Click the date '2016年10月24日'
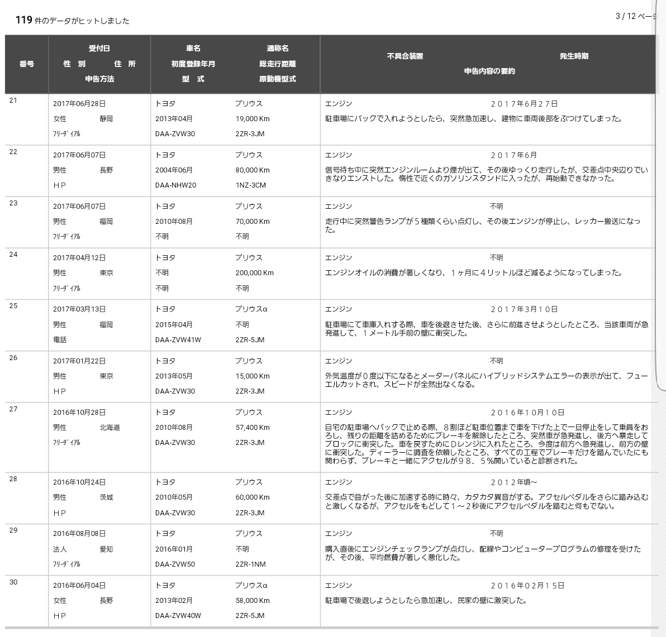Image resolution: width=666 pixels, height=637 pixels. point(79,482)
